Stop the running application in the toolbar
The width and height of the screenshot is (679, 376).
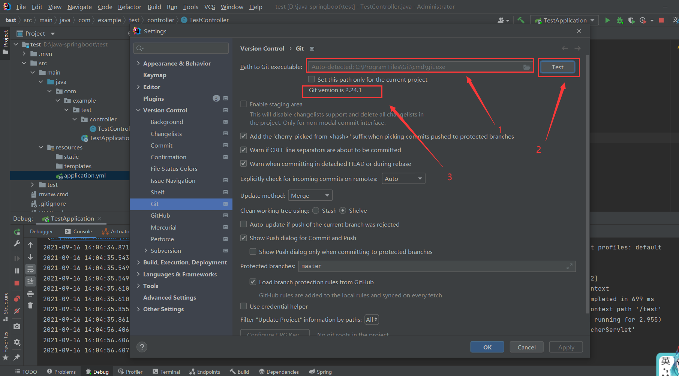pos(661,20)
